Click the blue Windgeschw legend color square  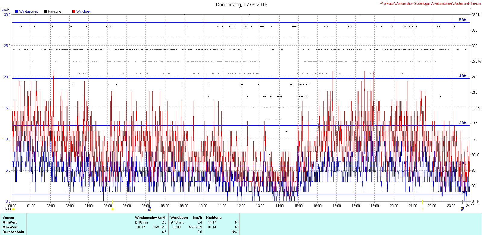coord(17,11)
